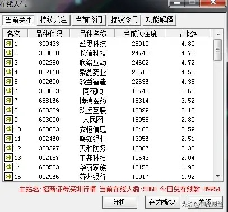The image size is (228, 212).
Task: Click the list scrollbar up arrow
Action: pyautogui.click(x=218, y=34)
